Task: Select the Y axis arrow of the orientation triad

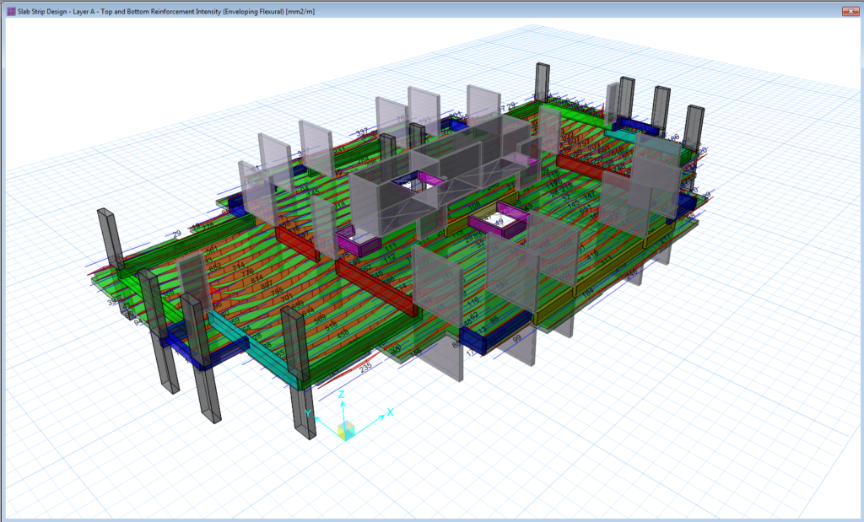Action: [x=317, y=418]
